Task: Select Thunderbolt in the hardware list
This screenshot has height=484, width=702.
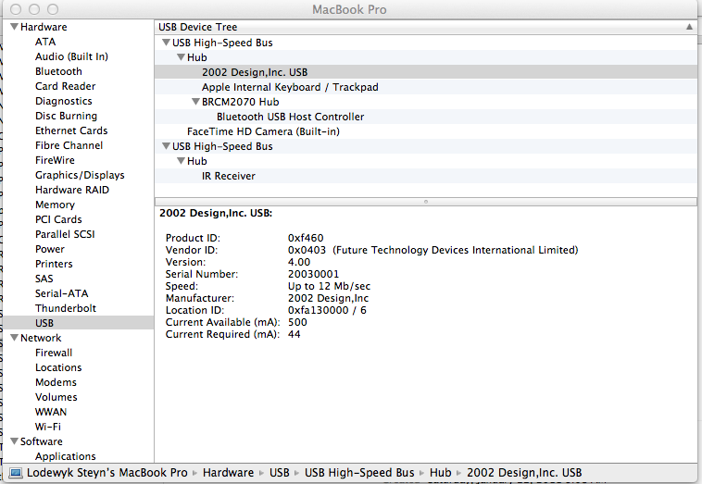Action: click(x=65, y=308)
